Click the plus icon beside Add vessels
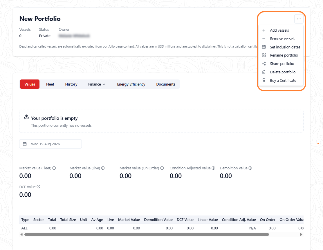323x250 pixels. [x=264, y=30]
